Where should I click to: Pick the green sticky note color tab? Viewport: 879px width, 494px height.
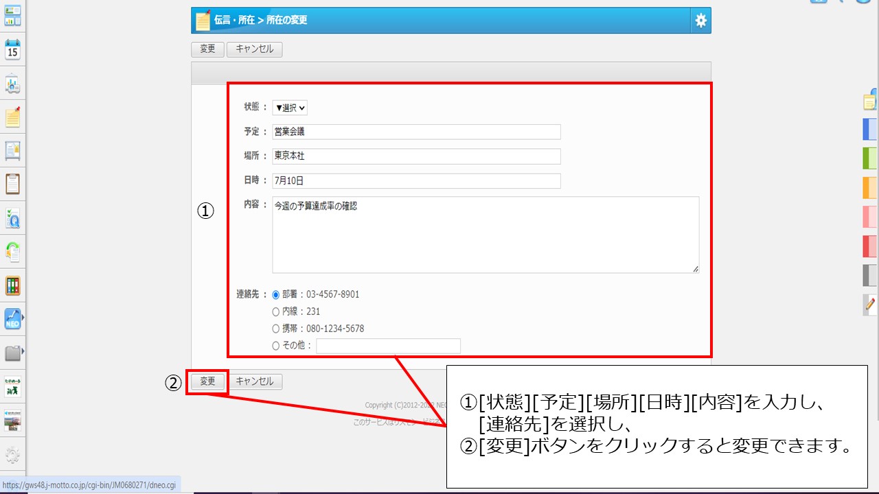tap(869, 158)
